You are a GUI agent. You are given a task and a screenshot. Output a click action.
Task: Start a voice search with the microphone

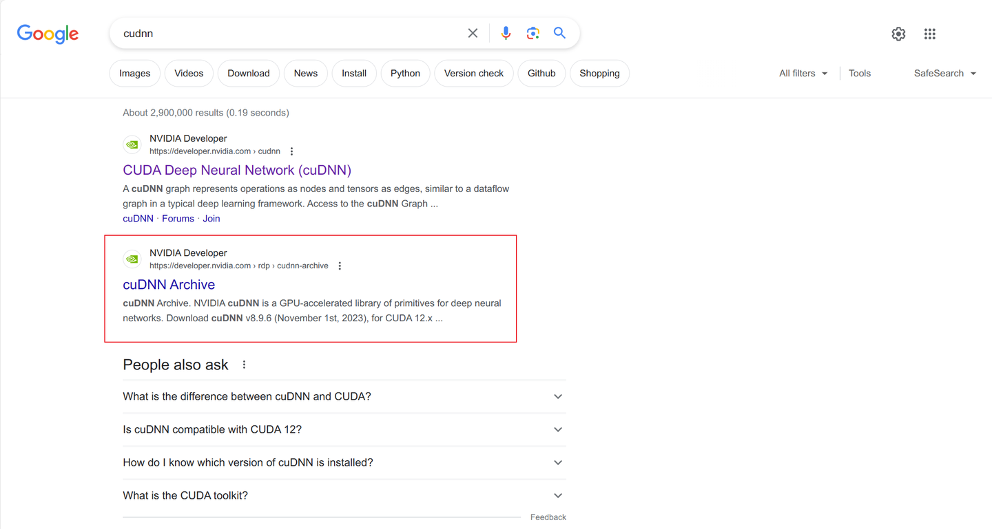pyautogui.click(x=506, y=32)
